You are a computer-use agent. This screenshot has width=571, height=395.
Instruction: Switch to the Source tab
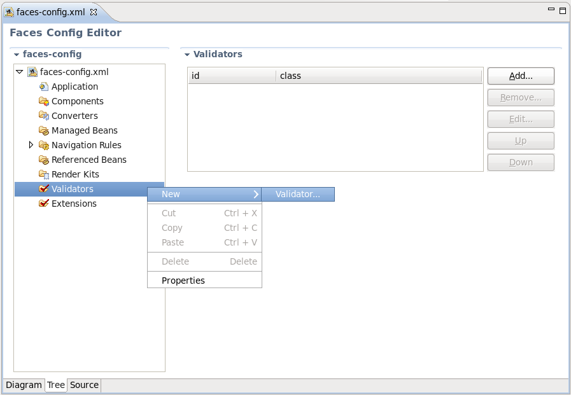click(83, 385)
